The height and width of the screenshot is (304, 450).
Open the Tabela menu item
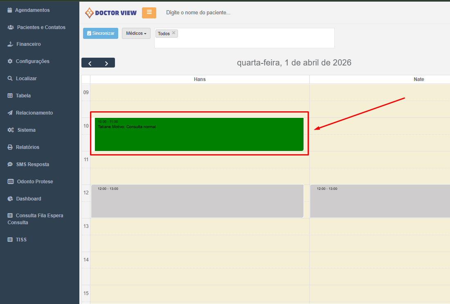tap(23, 96)
